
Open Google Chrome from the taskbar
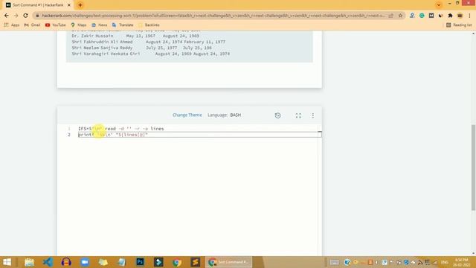[x=177, y=262]
